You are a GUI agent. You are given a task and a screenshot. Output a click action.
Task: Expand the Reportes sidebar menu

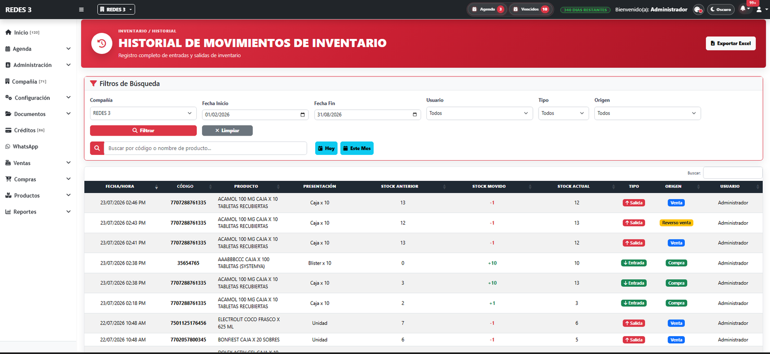38,212
